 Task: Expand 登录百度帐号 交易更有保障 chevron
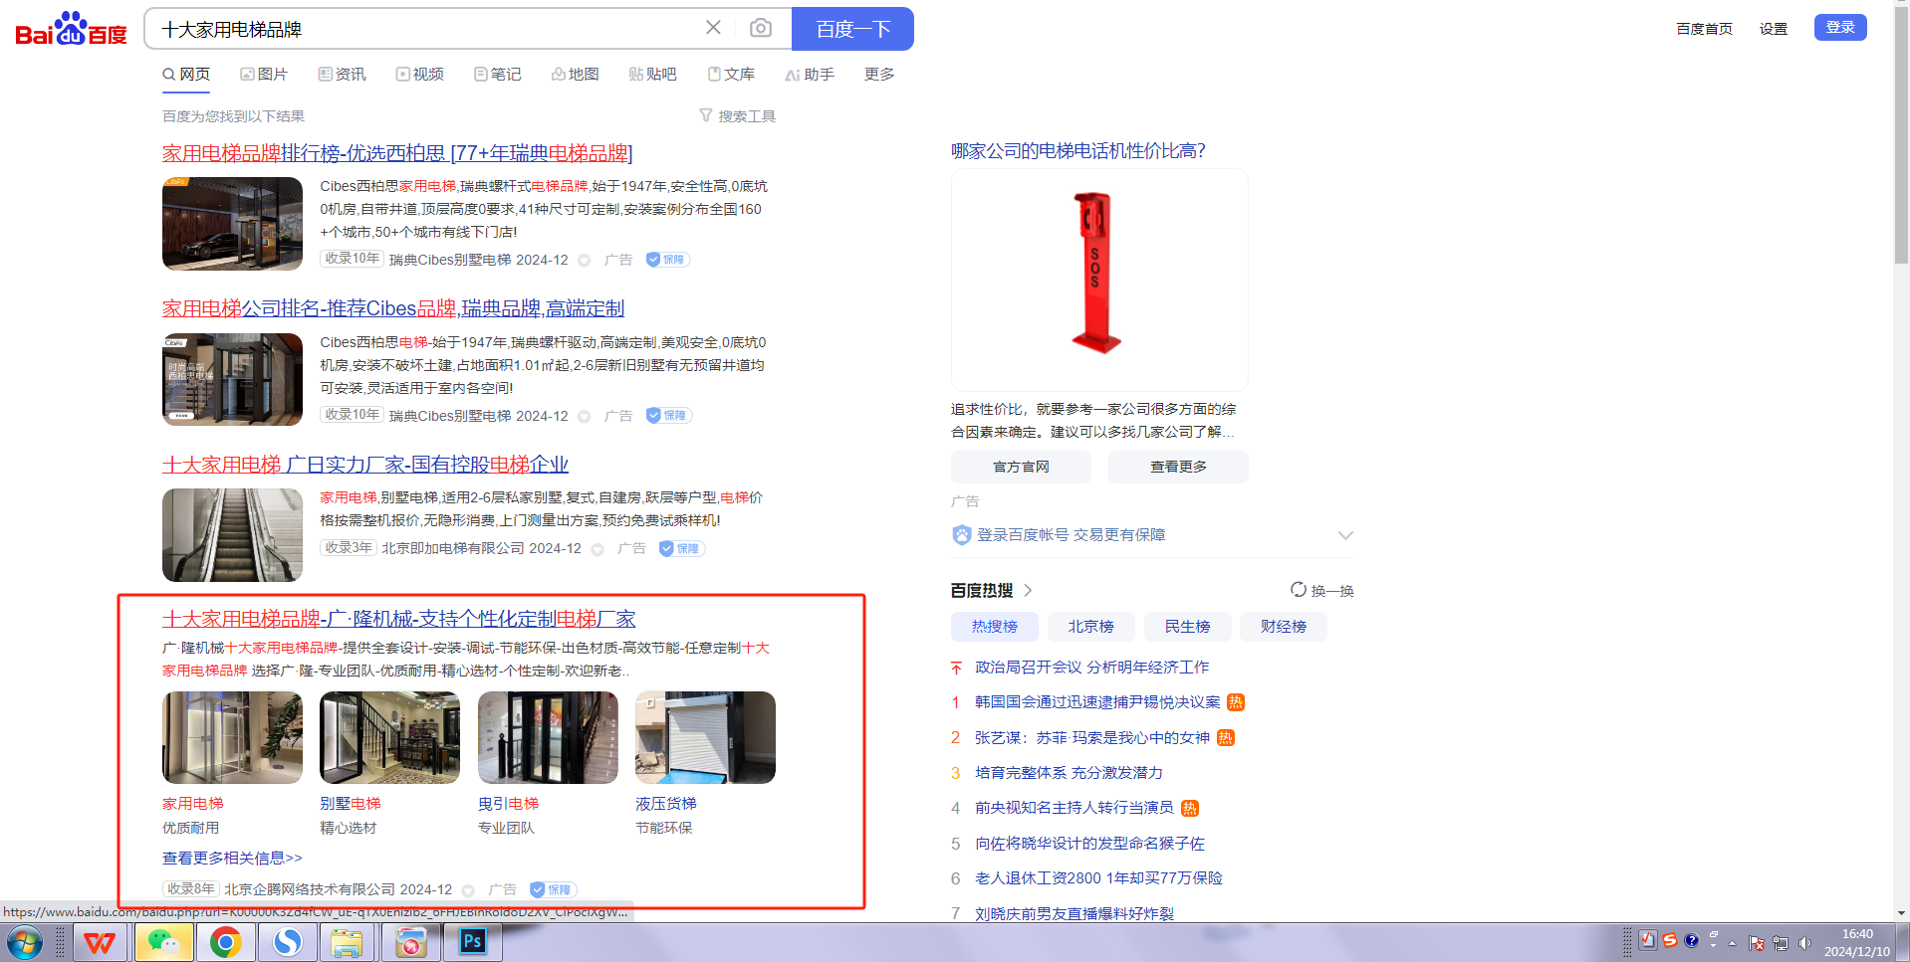pyautogui.click(x=1345, y=535)
